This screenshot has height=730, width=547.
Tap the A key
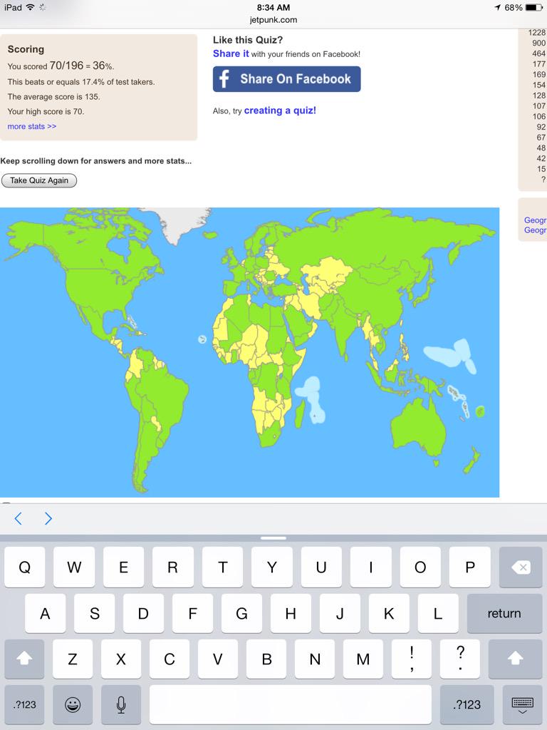45,613
